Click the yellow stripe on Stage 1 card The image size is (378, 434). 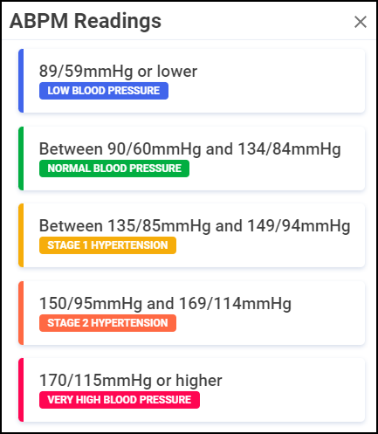tap(21, 235)
